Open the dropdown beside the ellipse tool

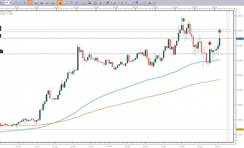click(x=133, y=3)
